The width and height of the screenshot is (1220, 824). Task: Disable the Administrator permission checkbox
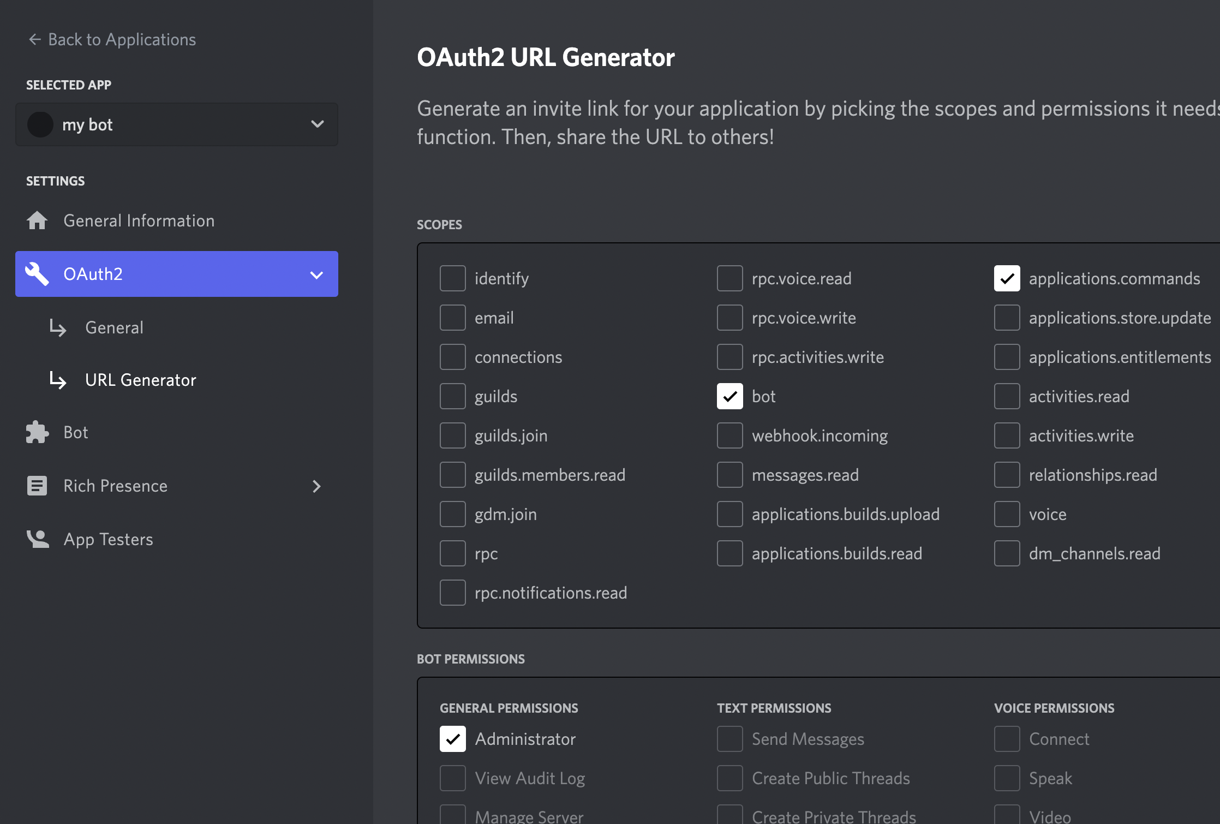click(x=452, y=739)
